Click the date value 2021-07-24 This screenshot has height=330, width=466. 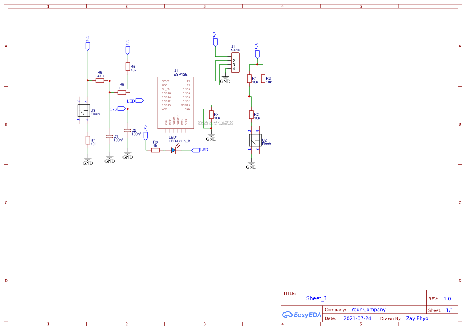pyautogui.click(x=357, y=318)
